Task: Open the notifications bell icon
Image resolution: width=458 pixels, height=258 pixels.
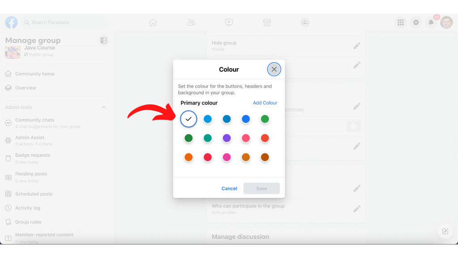Action: point(431,22)
